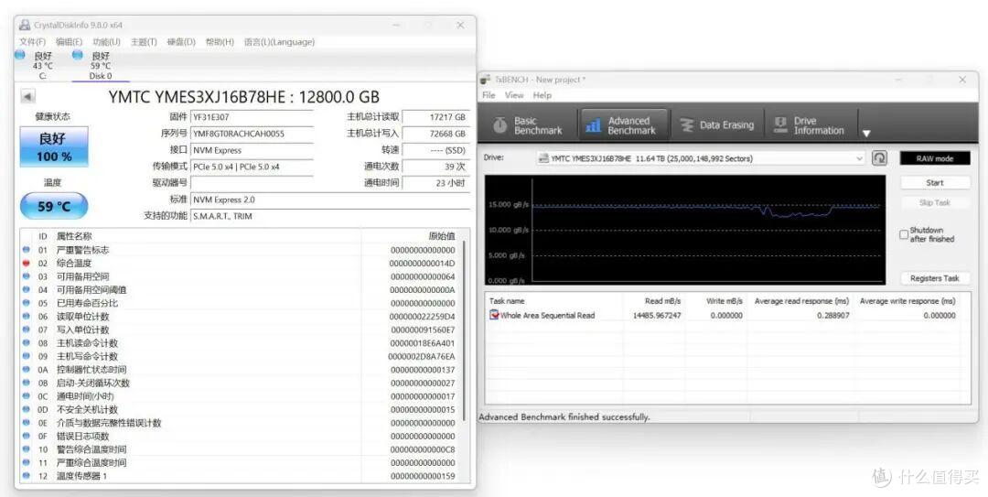Open the 硬盘(D) menu

pyautogui.click(x=181, y=41)
